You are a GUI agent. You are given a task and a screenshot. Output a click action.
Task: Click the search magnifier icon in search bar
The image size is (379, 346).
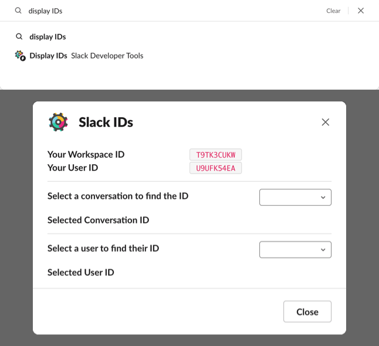point(18,11)
